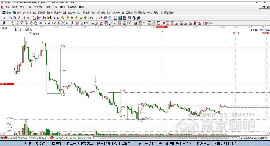270x146 pixels.
Task: Select the Gann fan lines tool
Action: point(97,23)
